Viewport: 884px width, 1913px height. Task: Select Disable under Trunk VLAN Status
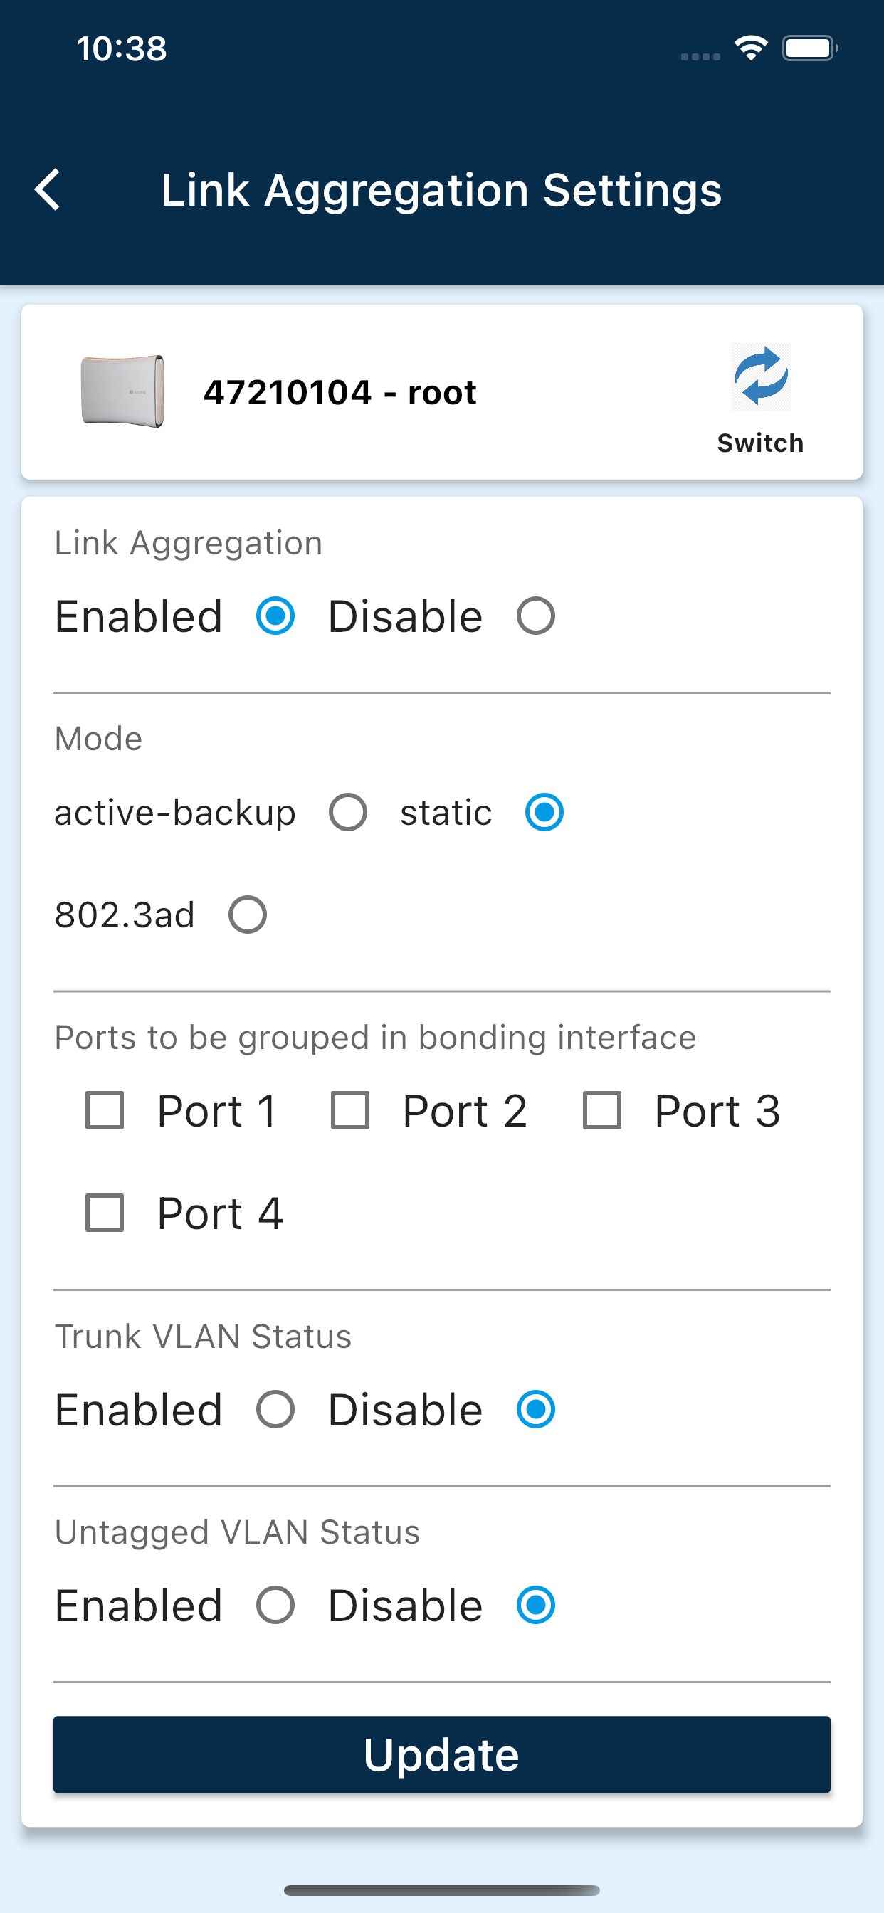pos(537,1410)
